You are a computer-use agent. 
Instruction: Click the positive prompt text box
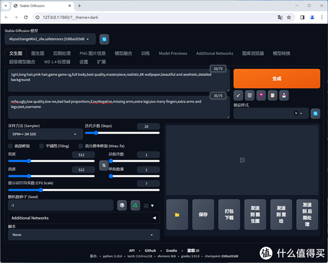[x=119, y=80]
